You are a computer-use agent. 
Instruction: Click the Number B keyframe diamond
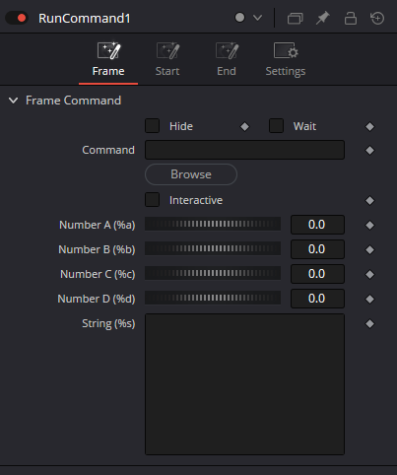(x=369, y=249)
